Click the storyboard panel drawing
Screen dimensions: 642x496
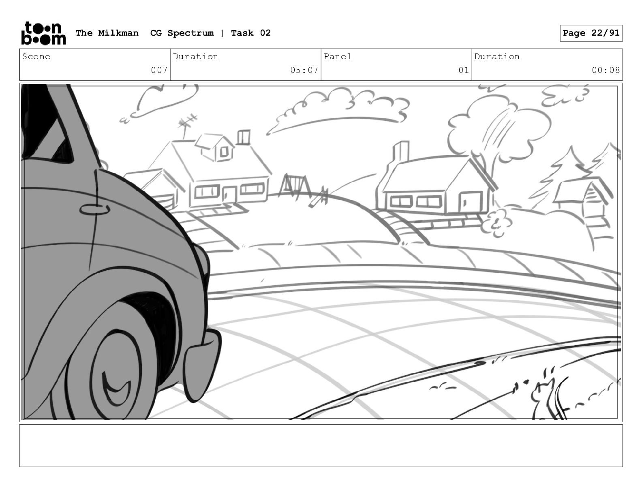321,252
